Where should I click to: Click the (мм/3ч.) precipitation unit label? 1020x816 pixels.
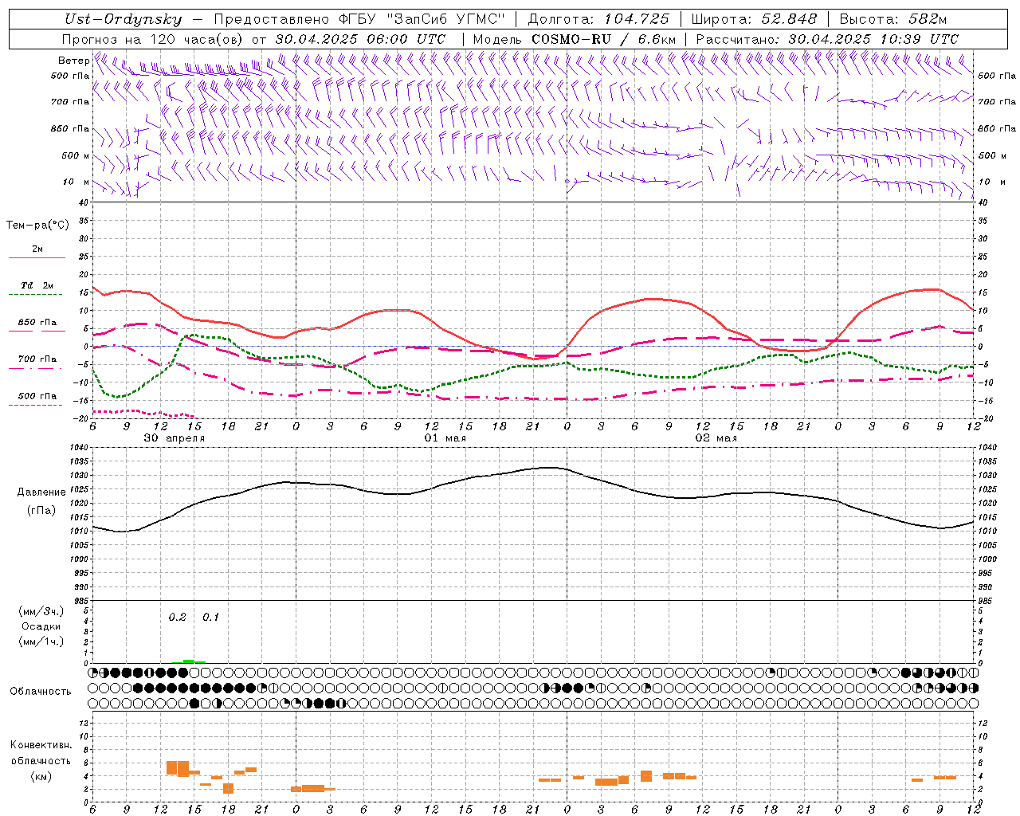[41, 611]
